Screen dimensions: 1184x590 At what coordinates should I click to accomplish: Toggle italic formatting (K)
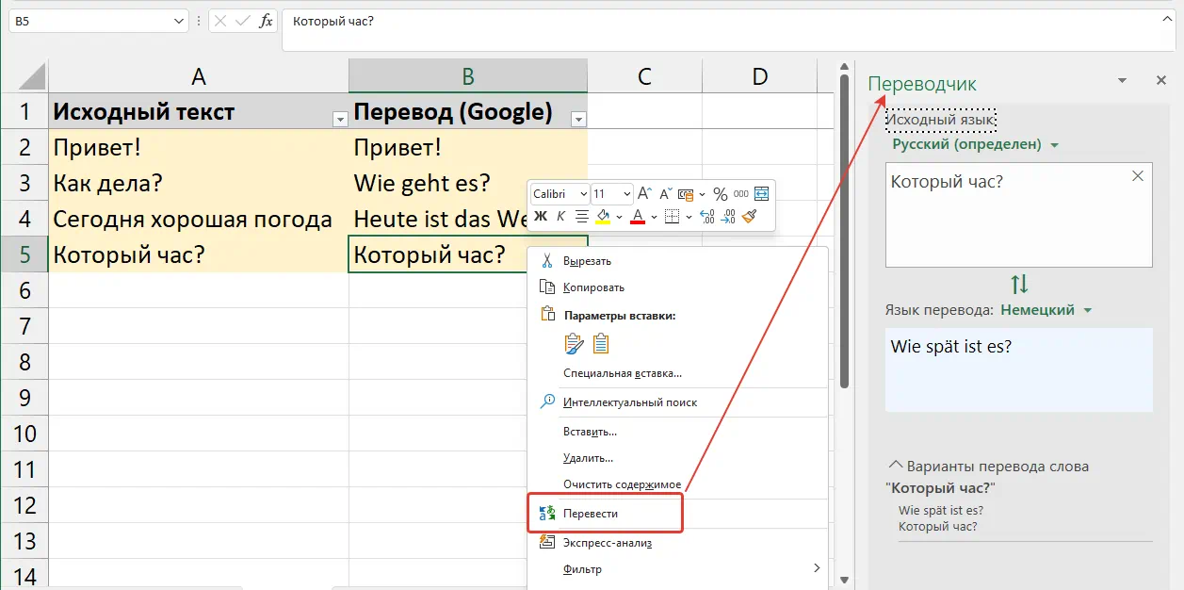pos(561,215)
